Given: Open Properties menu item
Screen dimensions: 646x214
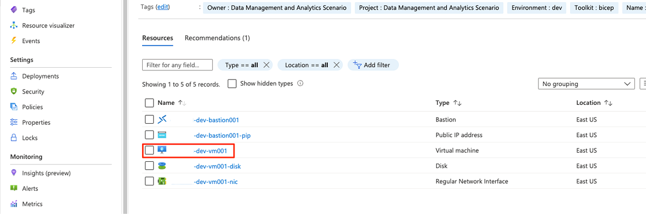Looking at the screenshot, I should point(36,123).
